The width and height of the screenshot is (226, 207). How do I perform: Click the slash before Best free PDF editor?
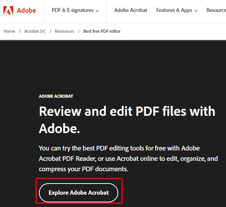tap(79, 31)
